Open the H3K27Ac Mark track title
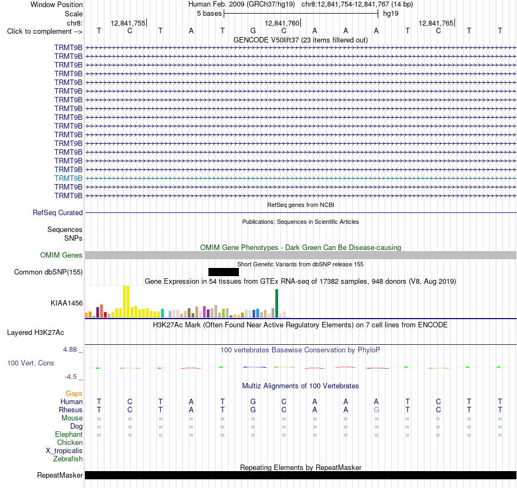The image size is (517, 488). coord(300,325)
